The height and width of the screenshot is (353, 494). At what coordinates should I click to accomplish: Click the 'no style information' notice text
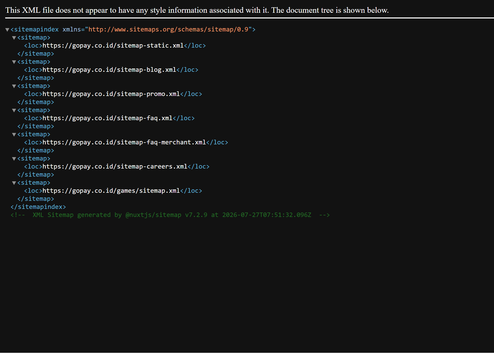pyautogui.click(x=197, y=10)
